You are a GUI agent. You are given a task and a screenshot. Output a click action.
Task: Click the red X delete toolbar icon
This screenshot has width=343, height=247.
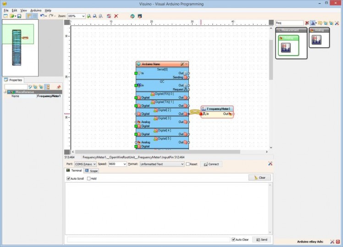116,16
